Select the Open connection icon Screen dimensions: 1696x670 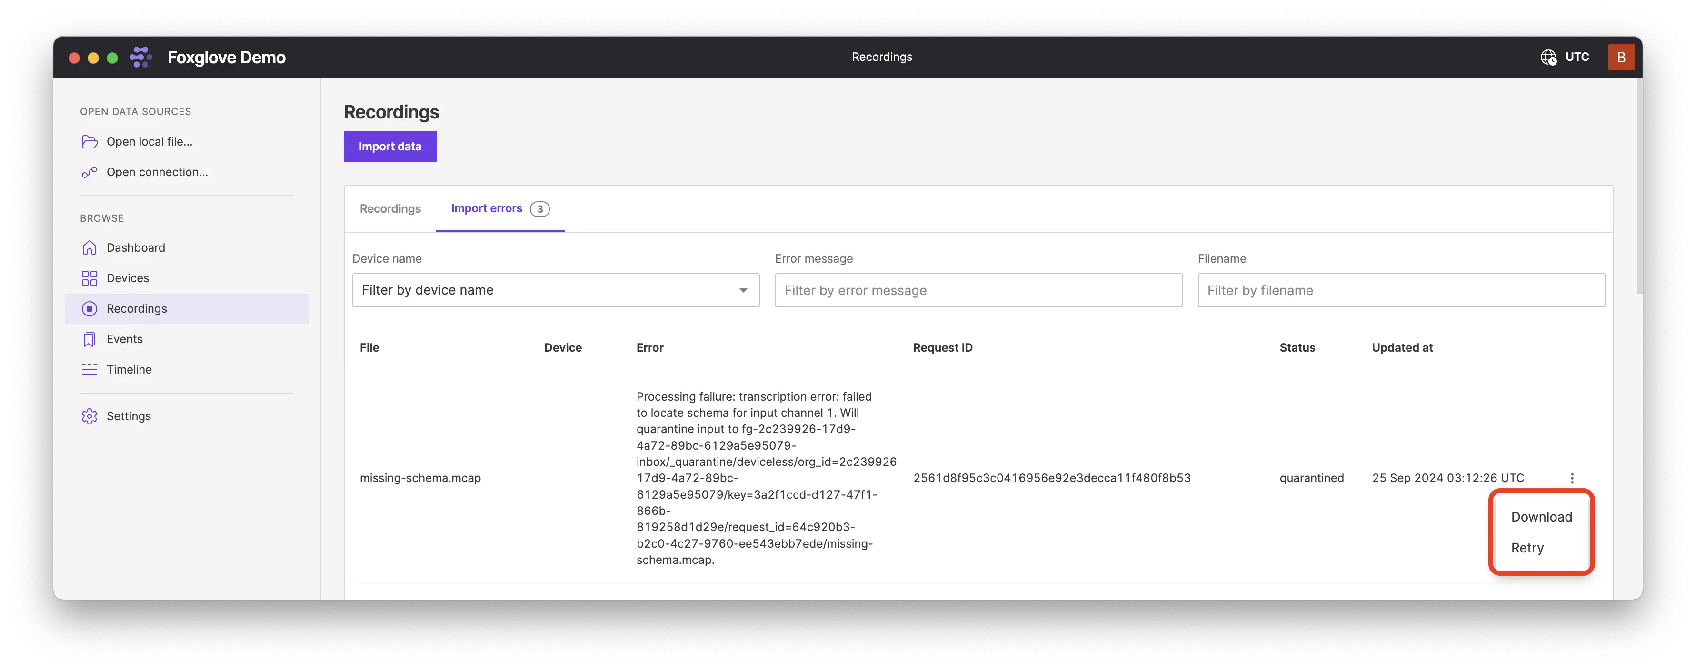[x=90, y=172]
